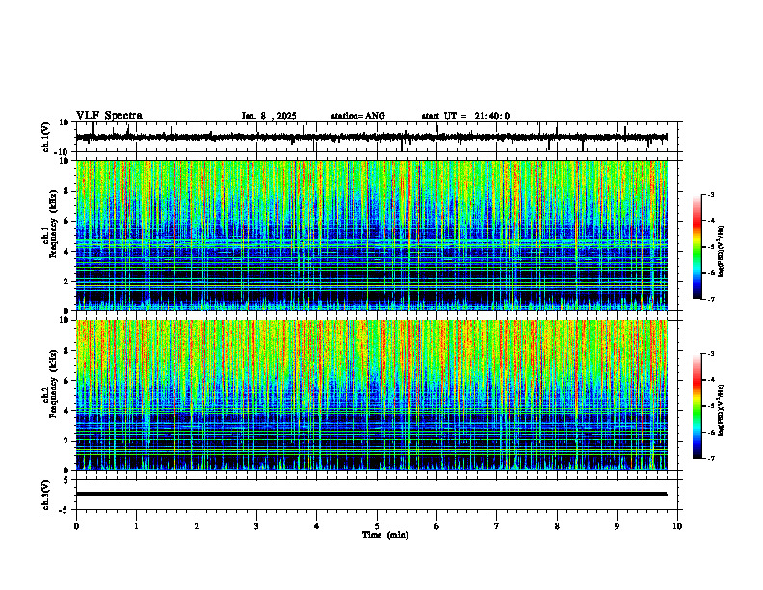
Task: Click the flat ch.3 voltage trace line
Action: tap(371, 494)
